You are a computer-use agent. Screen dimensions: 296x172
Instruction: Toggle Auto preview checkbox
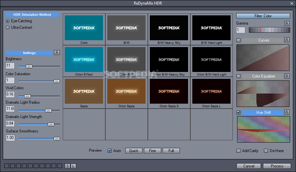(x=110, y=151)
